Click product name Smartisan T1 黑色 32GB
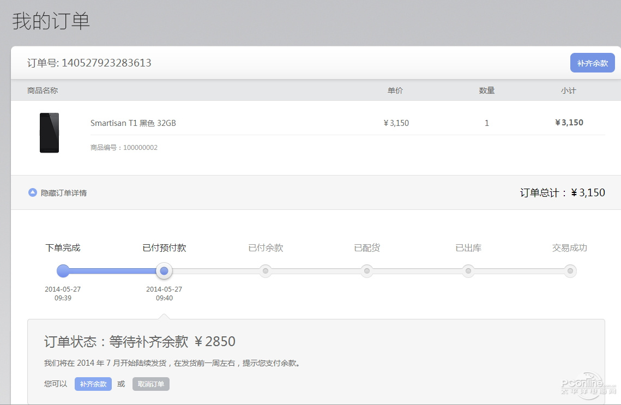 (133, 123)
